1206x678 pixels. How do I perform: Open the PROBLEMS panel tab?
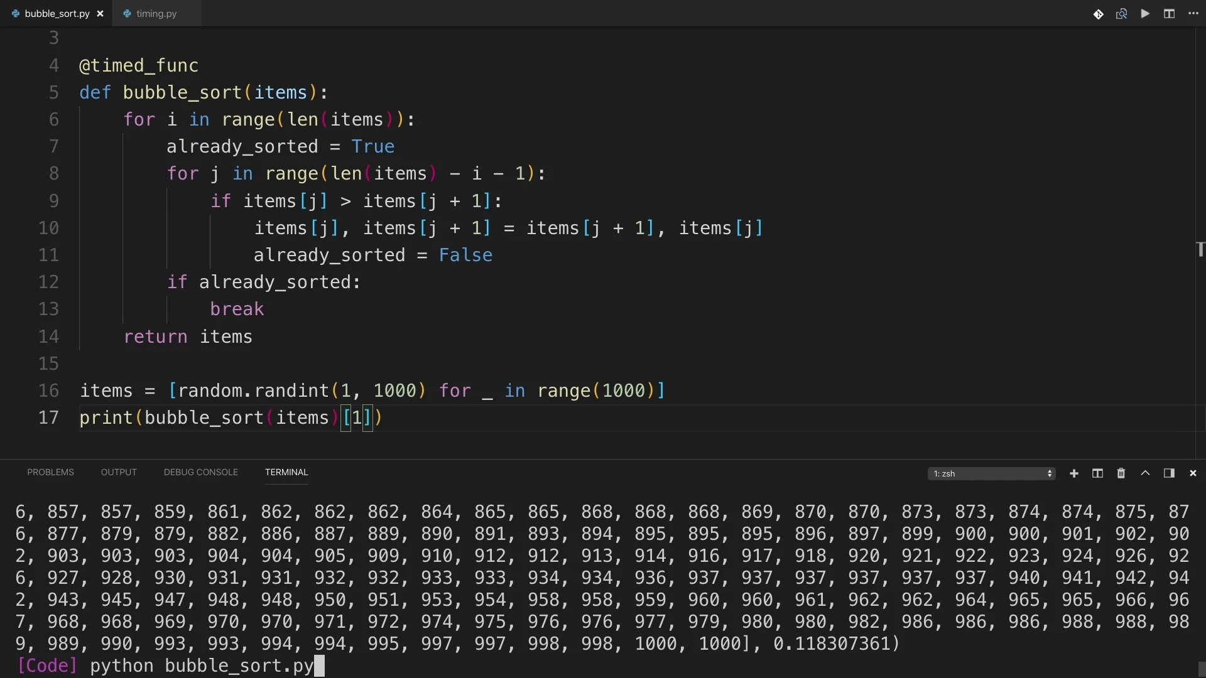pos(50,472)
